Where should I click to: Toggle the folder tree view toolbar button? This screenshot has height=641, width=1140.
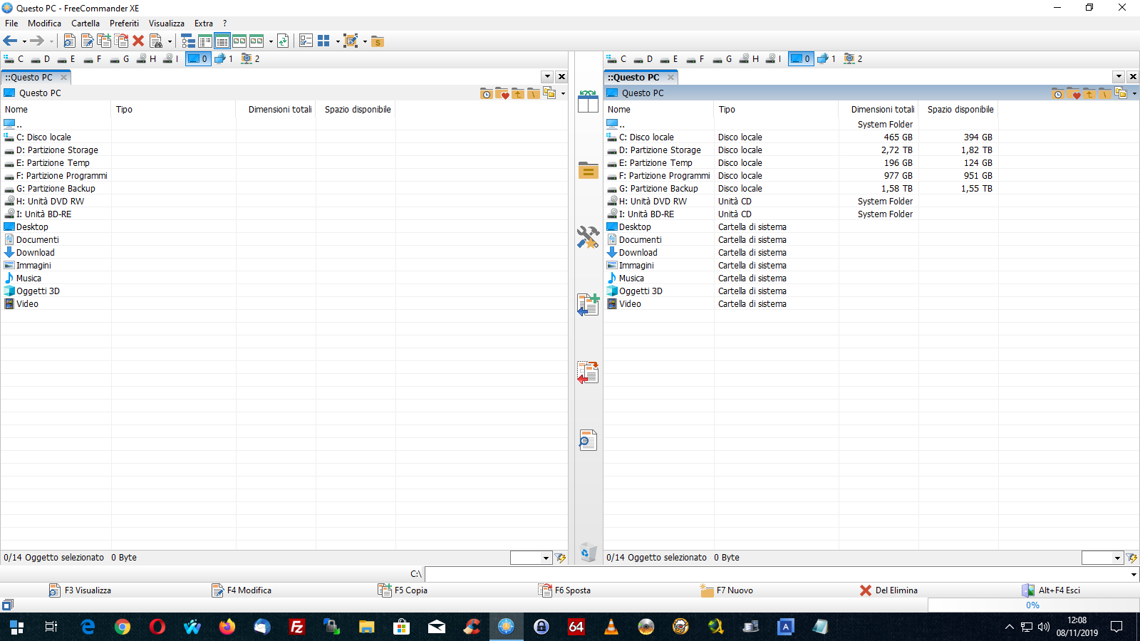(x=188, y=41)
